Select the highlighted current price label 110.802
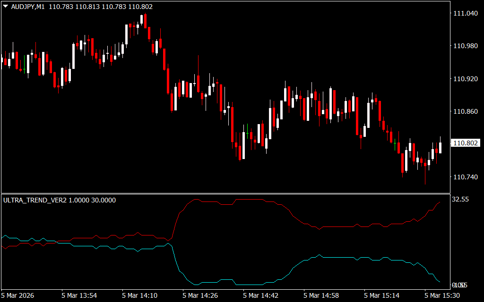 [x=465, y=143]
